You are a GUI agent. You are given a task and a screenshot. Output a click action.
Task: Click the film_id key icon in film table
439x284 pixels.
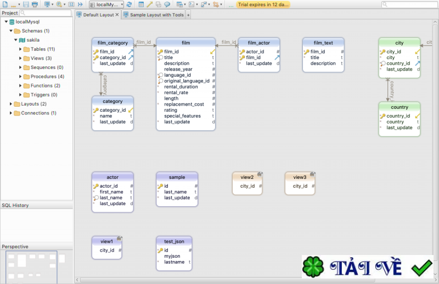(x=160, y=51)
